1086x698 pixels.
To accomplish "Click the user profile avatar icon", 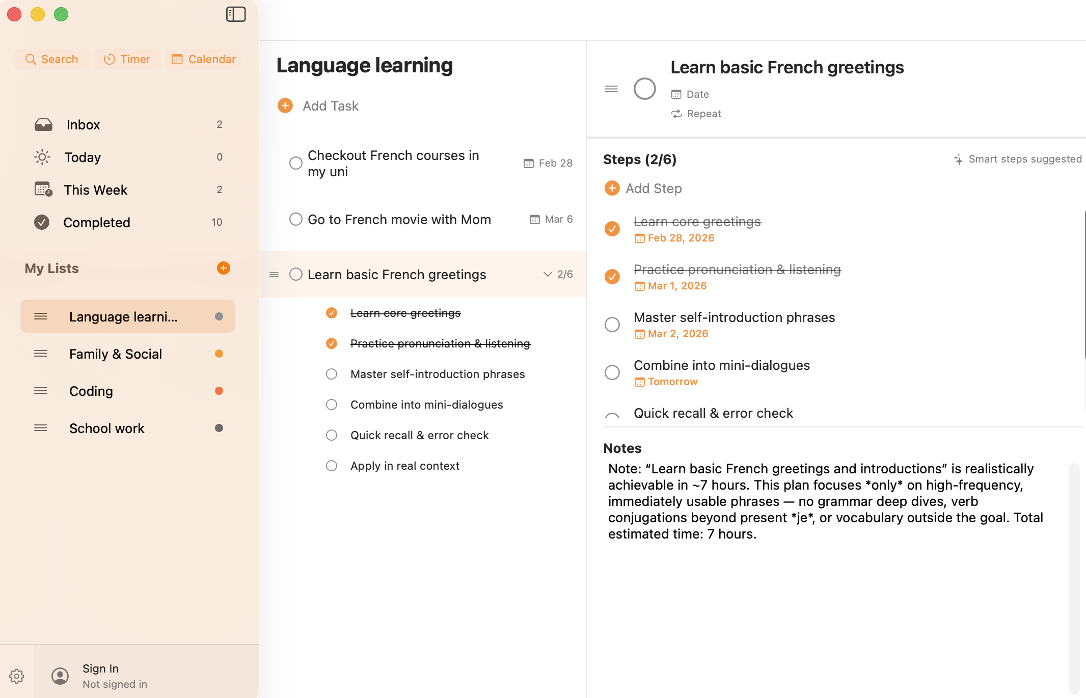I will tap(60, 676).
